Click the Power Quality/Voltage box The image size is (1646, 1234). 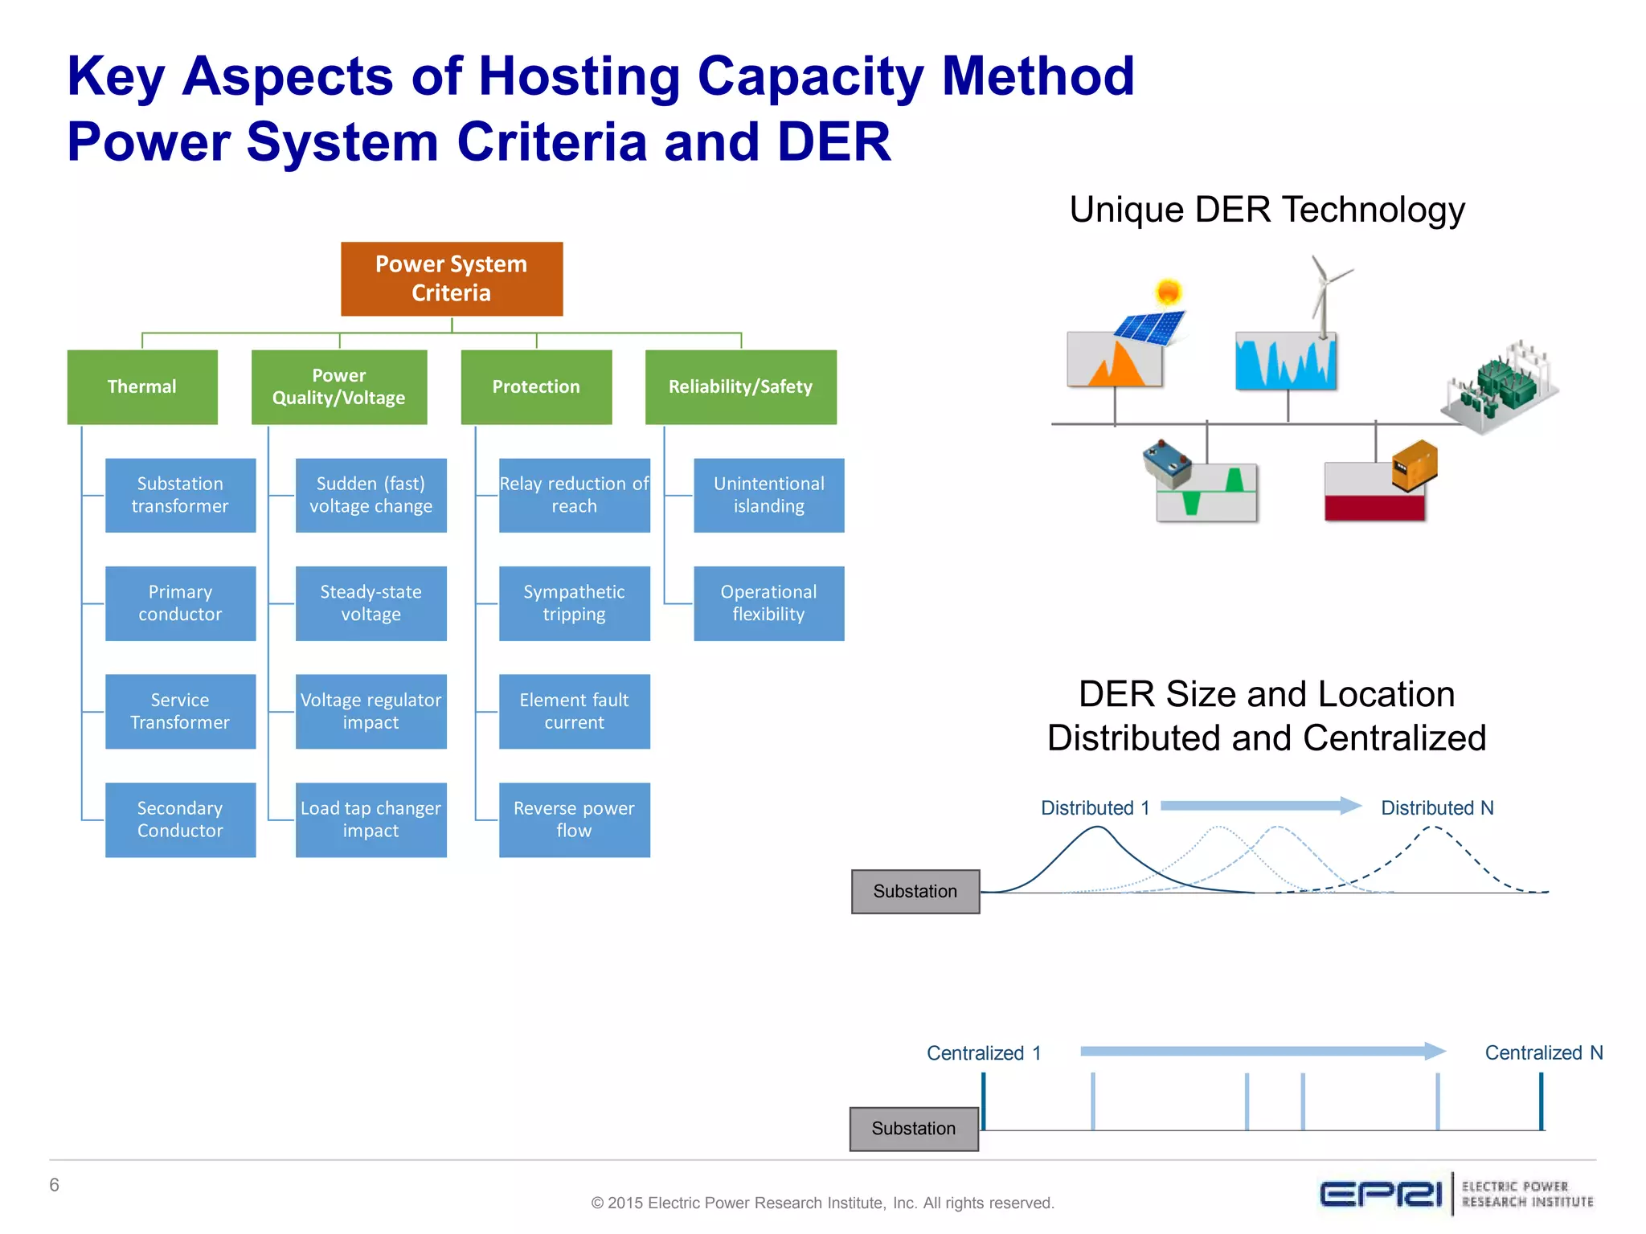point(339,386)
